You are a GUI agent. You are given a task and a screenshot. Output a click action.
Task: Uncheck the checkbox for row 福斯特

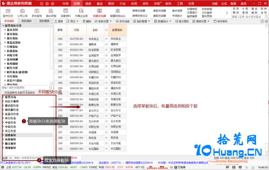click(x=106, y=44)
